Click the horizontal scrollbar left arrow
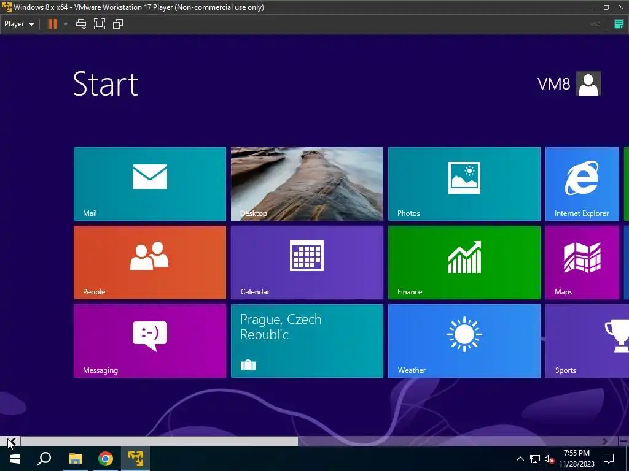 pos(11,442)
